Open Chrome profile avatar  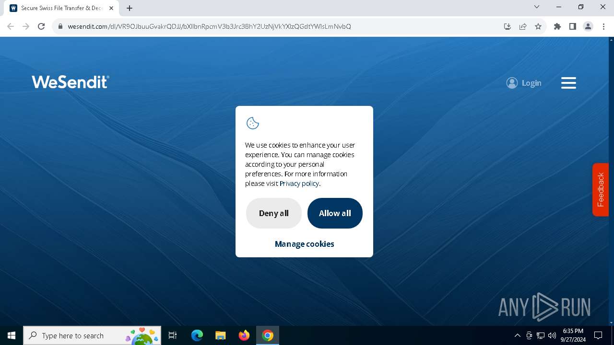tap(588, 26)
